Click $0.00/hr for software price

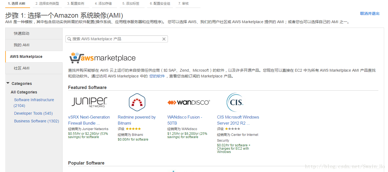(133, 139)
